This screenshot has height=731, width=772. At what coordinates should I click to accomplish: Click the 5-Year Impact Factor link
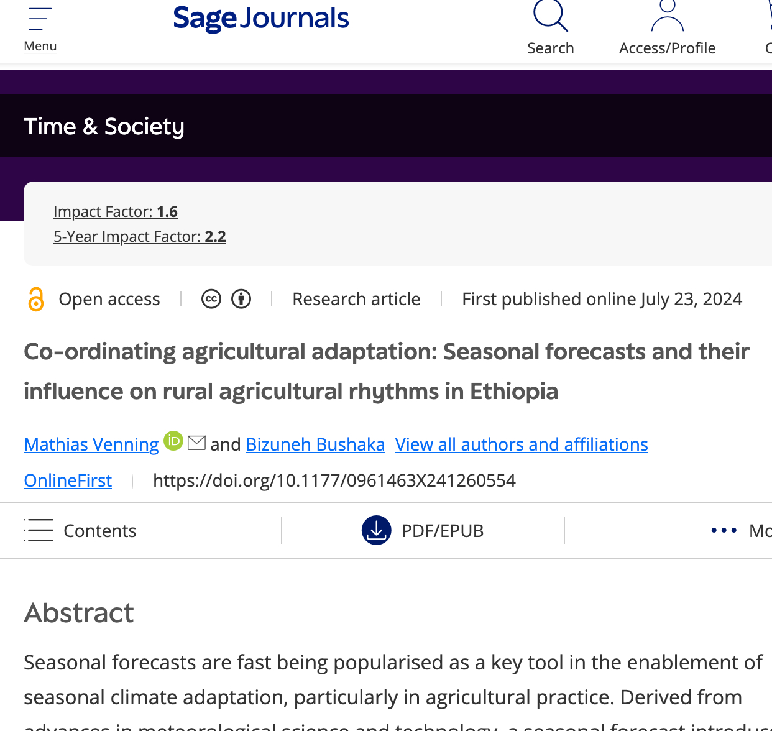pyautogui.click(x=140, y=237)
